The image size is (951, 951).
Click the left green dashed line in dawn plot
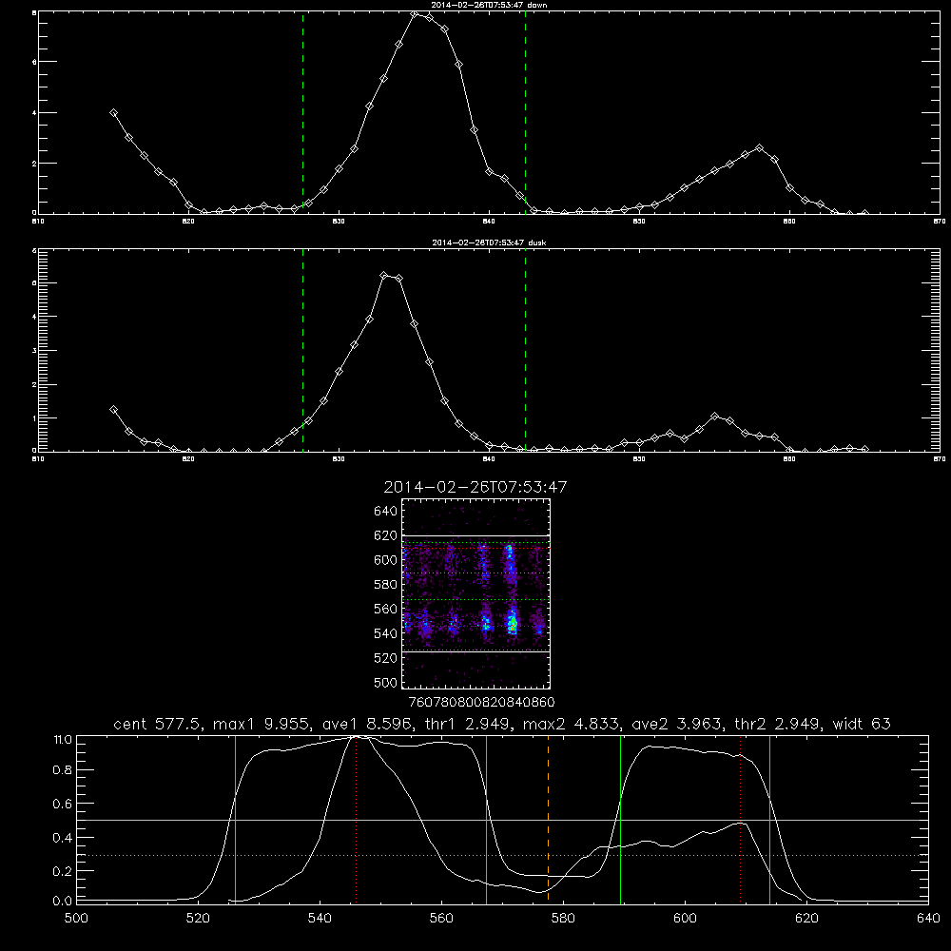[302, 112]
